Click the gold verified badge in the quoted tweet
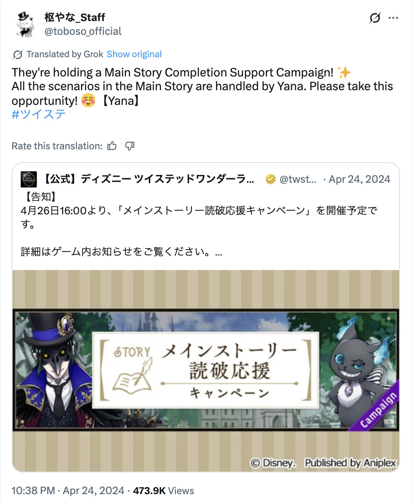This screenshot has height=501, width=412. tap(270, 179)
